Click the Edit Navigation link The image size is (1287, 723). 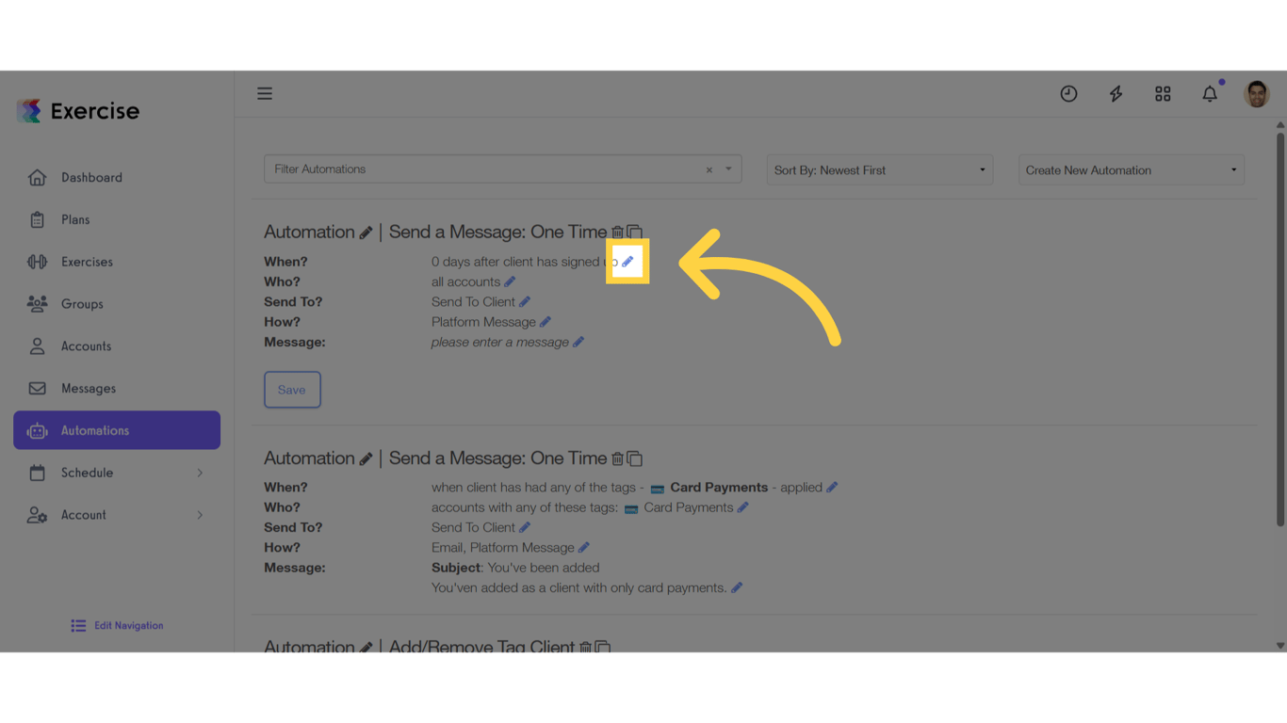(x=116, y=625)
